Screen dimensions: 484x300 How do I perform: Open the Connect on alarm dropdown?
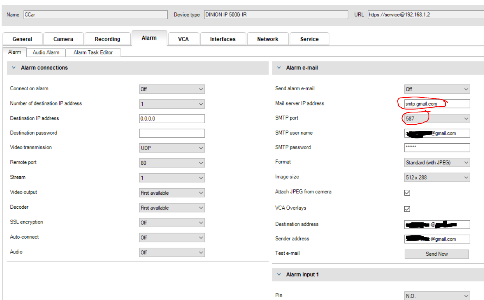click(x=172, y=89)
